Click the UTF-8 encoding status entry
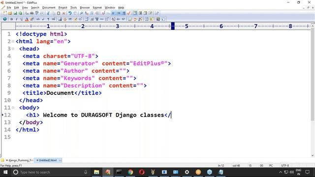 285,166
